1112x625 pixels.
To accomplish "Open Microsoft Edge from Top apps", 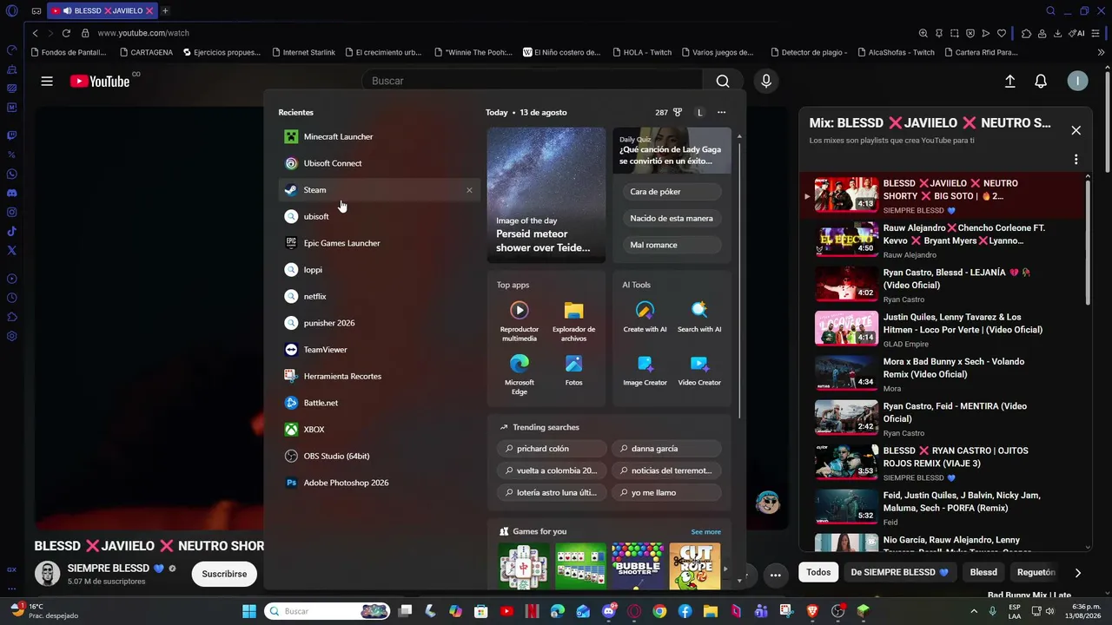I will pos(520,374).
